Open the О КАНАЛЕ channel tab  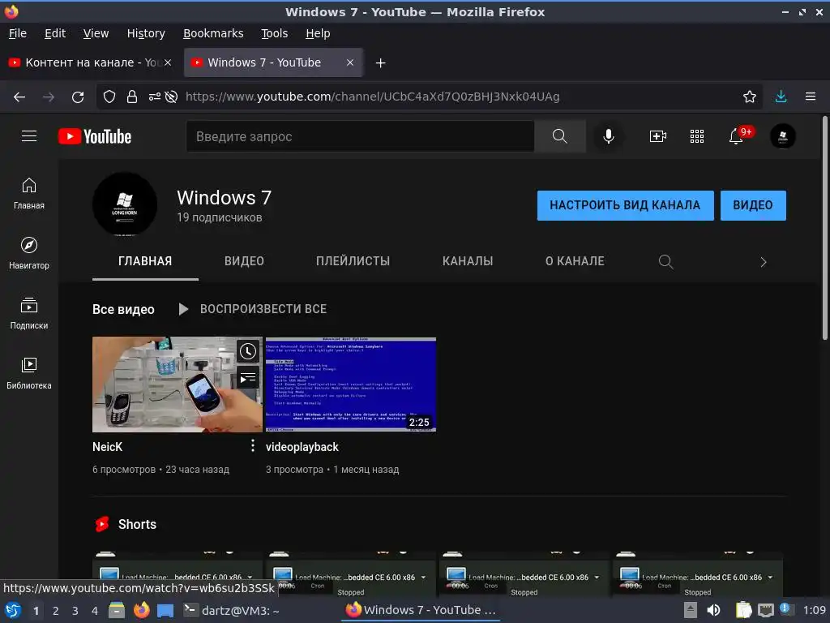click(575, 261)
